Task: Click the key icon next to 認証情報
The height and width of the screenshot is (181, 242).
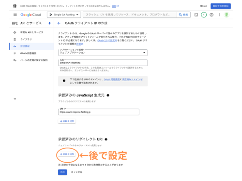Action: (15, 46)
